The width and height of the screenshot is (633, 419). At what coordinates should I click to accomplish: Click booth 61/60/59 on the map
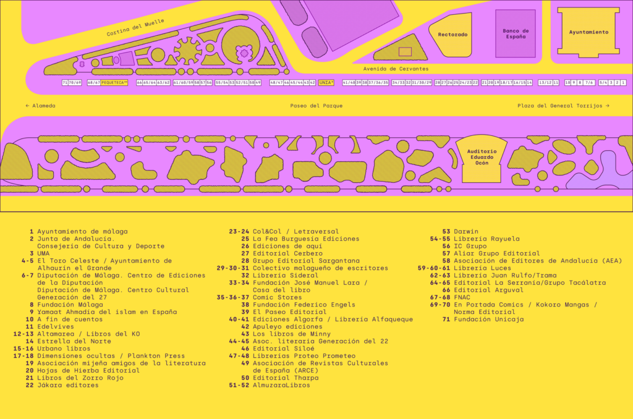pos(184,83)
